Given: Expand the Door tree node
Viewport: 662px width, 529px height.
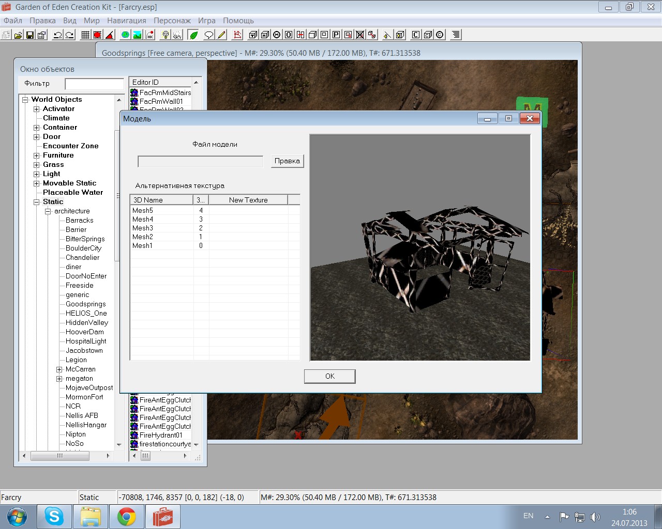Looking at the screenshot, I should point(36,137).
